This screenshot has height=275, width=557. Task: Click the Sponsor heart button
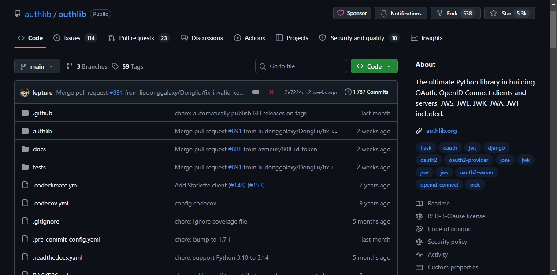pos(352,13)
